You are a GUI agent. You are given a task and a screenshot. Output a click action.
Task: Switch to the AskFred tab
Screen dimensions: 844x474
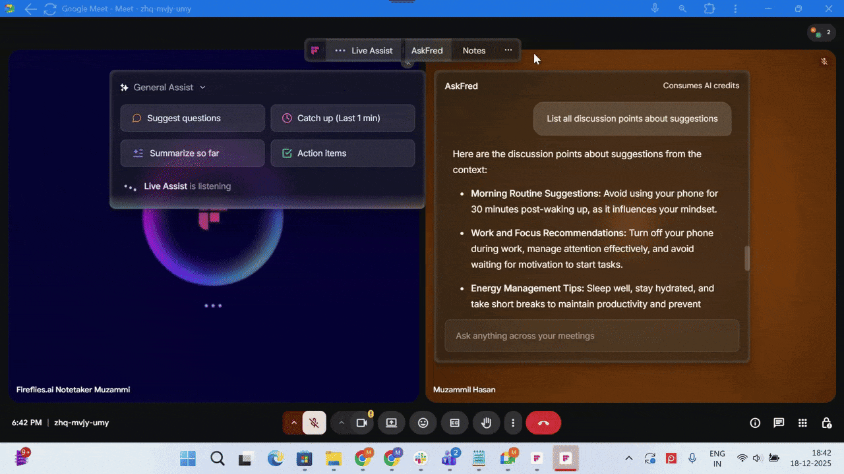427,50
